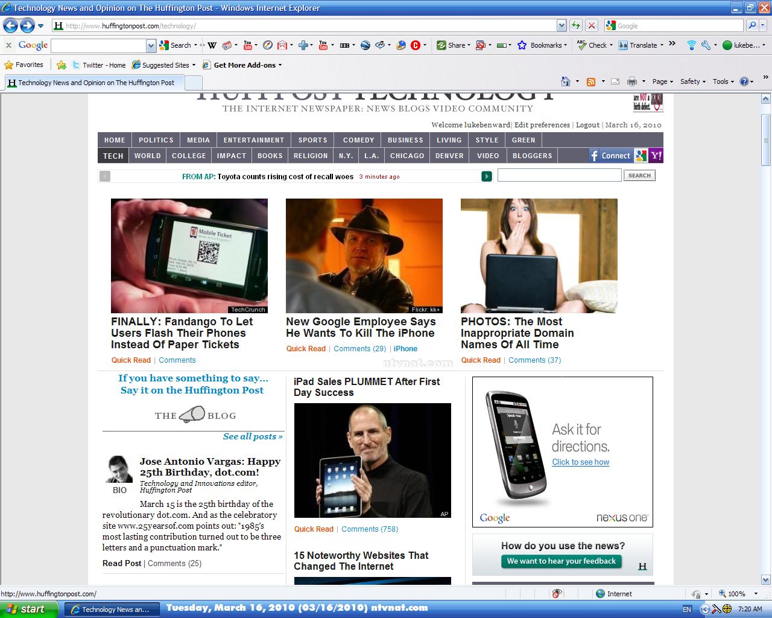Sign in with the Yahoo icon
Image resolution: width=772 pixels, height=618 pixels.
click(x=656, y=156)
